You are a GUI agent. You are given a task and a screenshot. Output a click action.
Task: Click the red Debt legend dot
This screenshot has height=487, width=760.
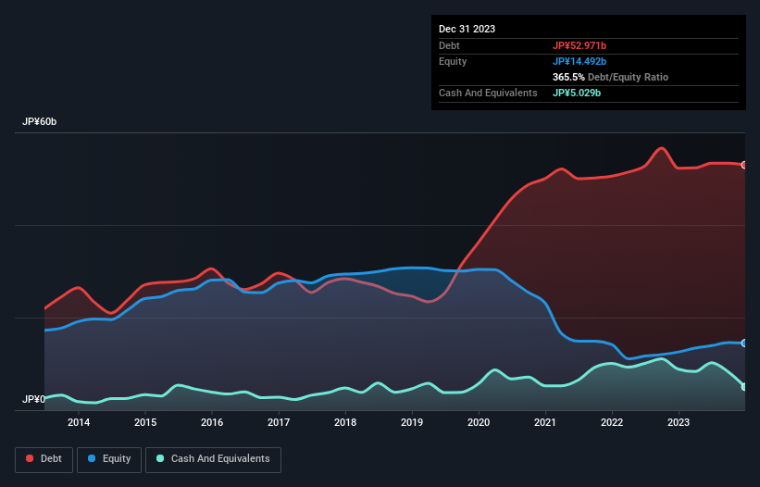point(30,458)
